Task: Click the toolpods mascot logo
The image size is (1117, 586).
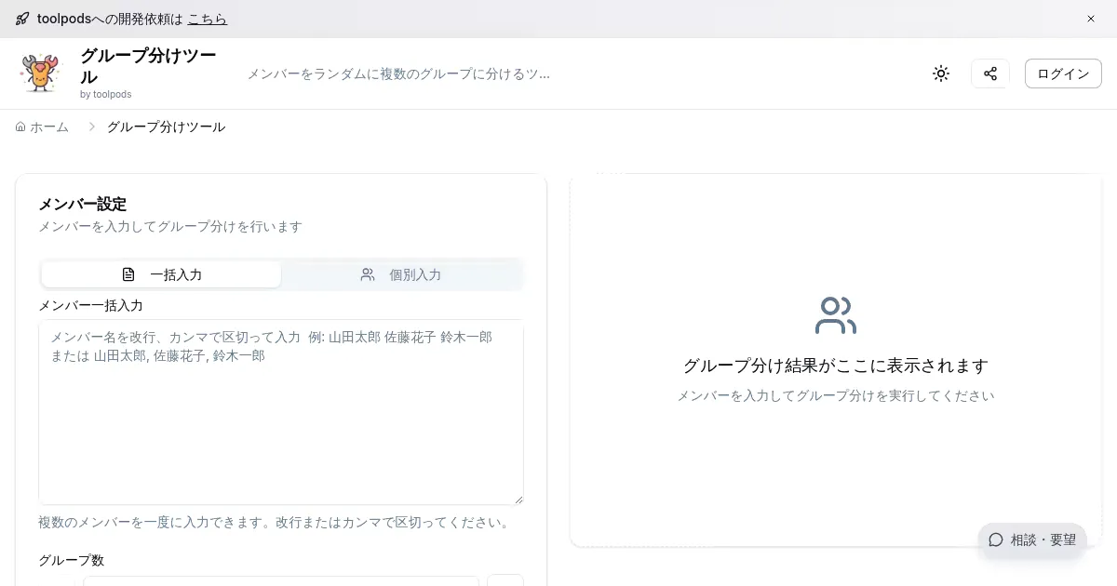Action: 40,73
